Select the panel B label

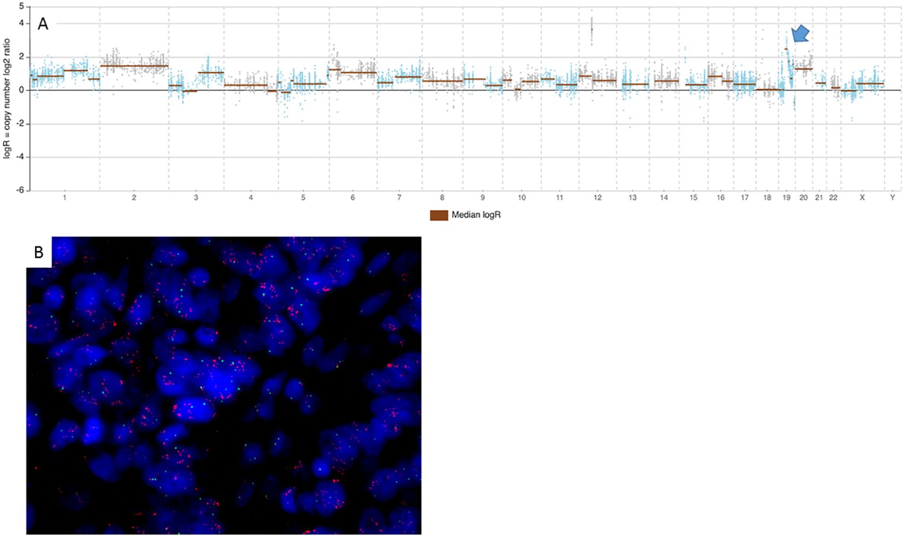[x=38, y=252]
